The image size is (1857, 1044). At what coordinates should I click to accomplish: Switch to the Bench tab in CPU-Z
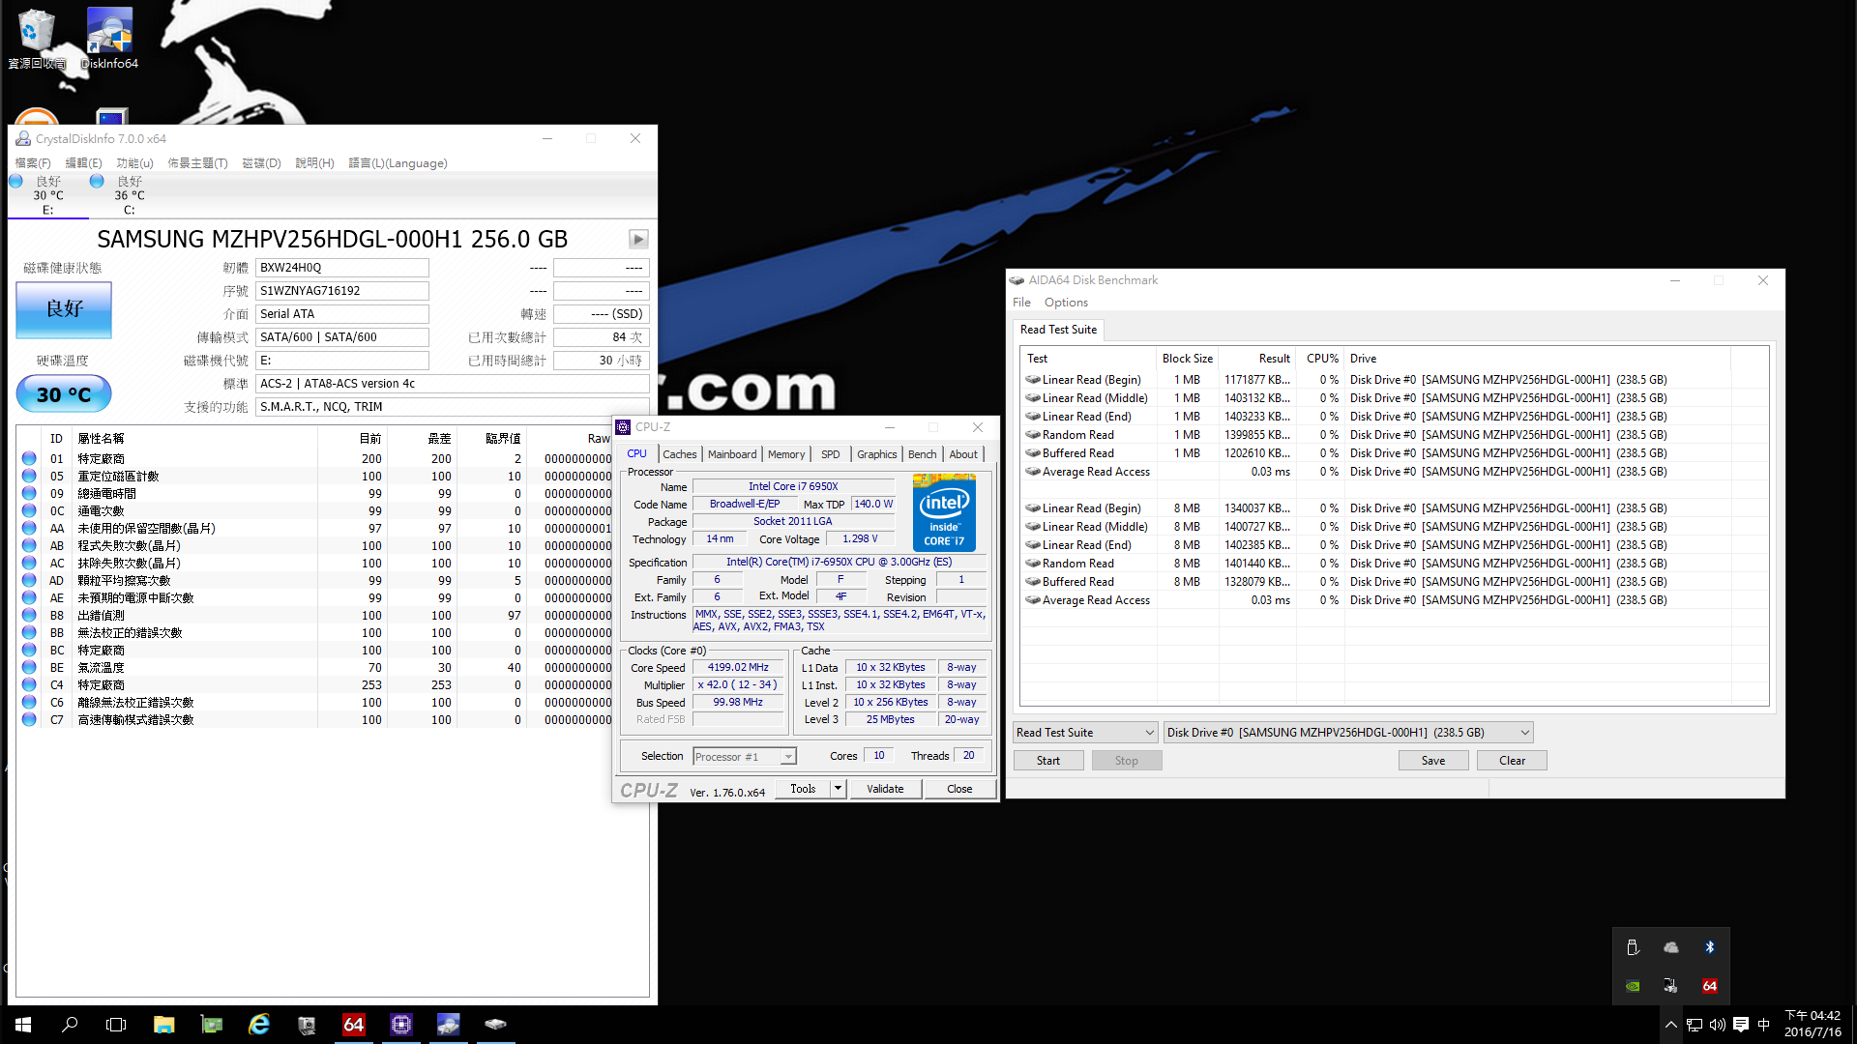[922, 454]
